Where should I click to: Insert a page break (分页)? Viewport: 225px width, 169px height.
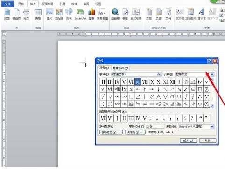[x=26, y=15]
